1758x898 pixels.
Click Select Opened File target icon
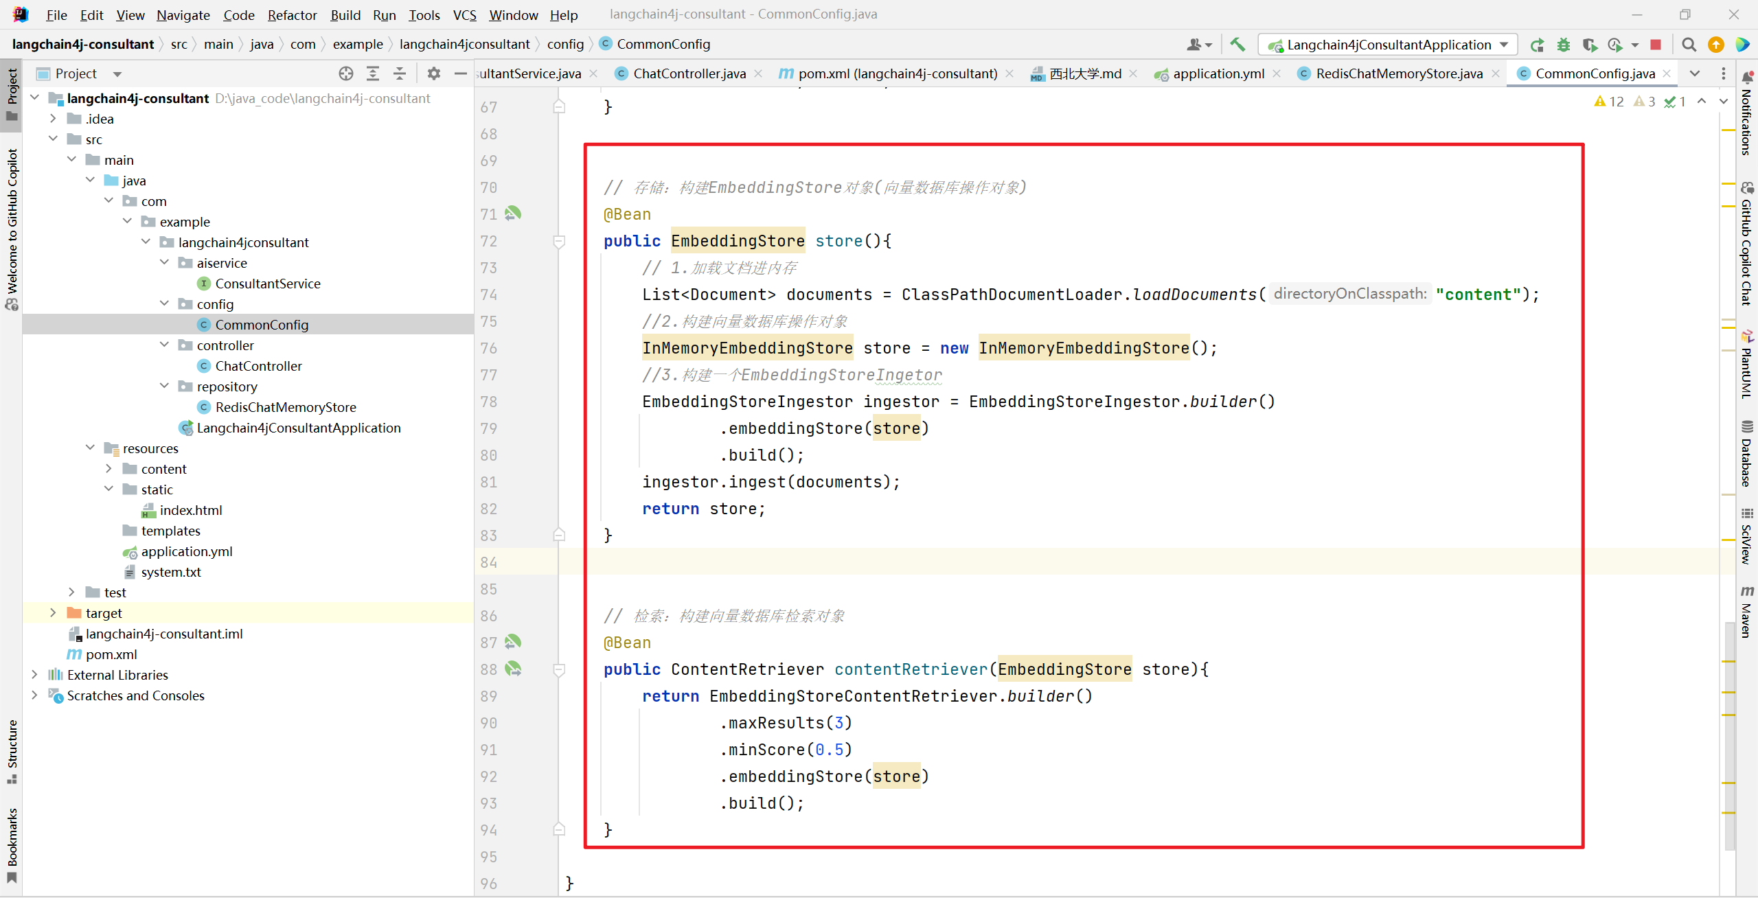coord(346,73)
